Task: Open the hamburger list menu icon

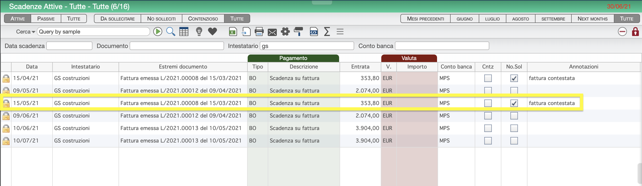Action: [340, 32]
